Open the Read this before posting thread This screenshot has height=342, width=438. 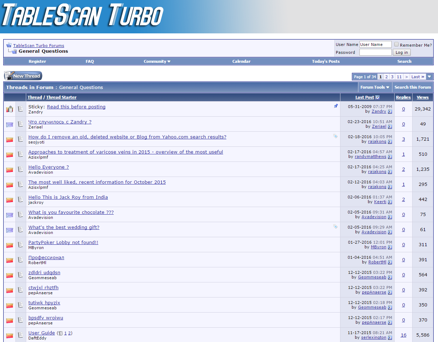(76, 107)
